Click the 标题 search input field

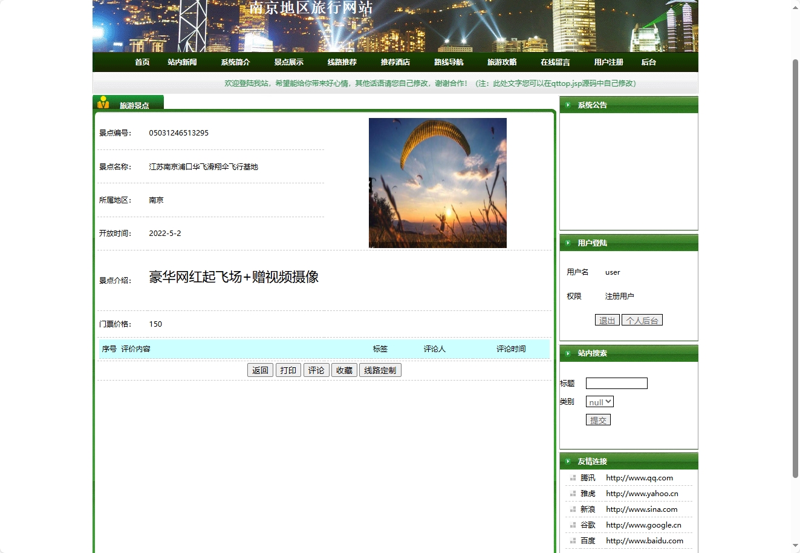pos(616,383)
